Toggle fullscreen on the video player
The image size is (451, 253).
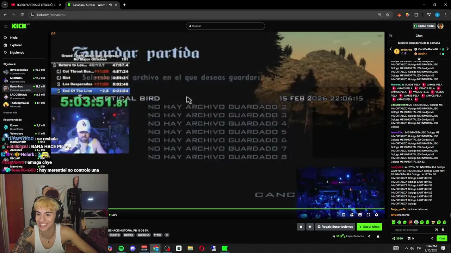(368, 215)
